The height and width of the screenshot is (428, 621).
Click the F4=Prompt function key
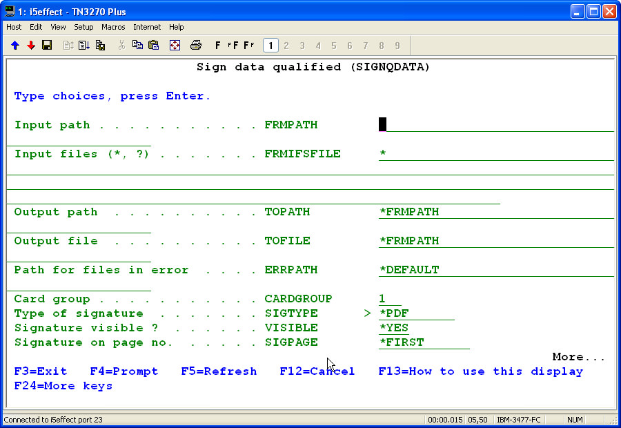124,371
